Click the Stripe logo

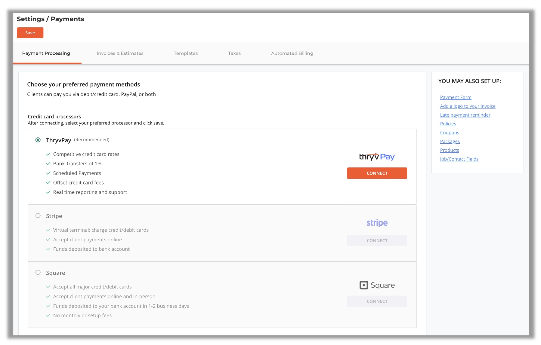point(377,223)
